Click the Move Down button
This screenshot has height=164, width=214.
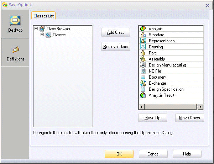click(x=189, y=118)
